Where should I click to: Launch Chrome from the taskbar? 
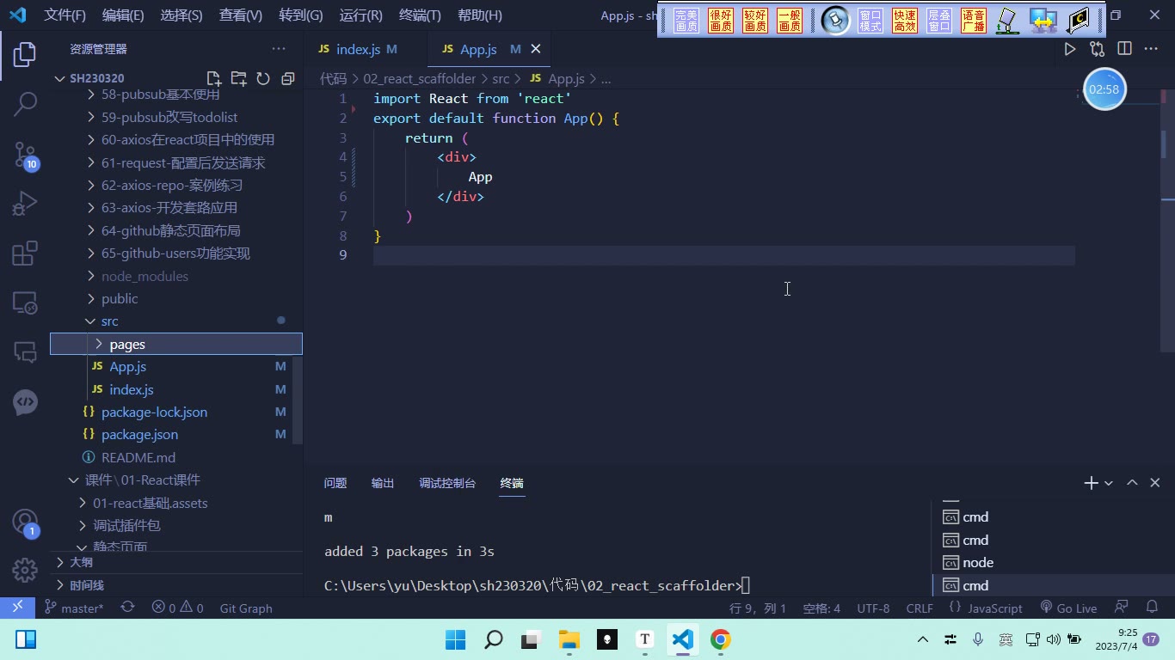click(x=721, y=639)
